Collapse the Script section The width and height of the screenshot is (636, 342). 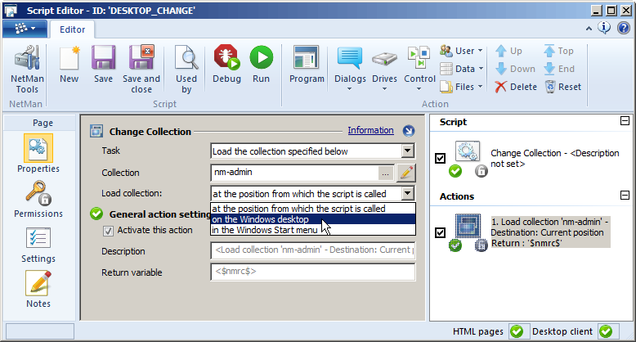pos(625,121)
